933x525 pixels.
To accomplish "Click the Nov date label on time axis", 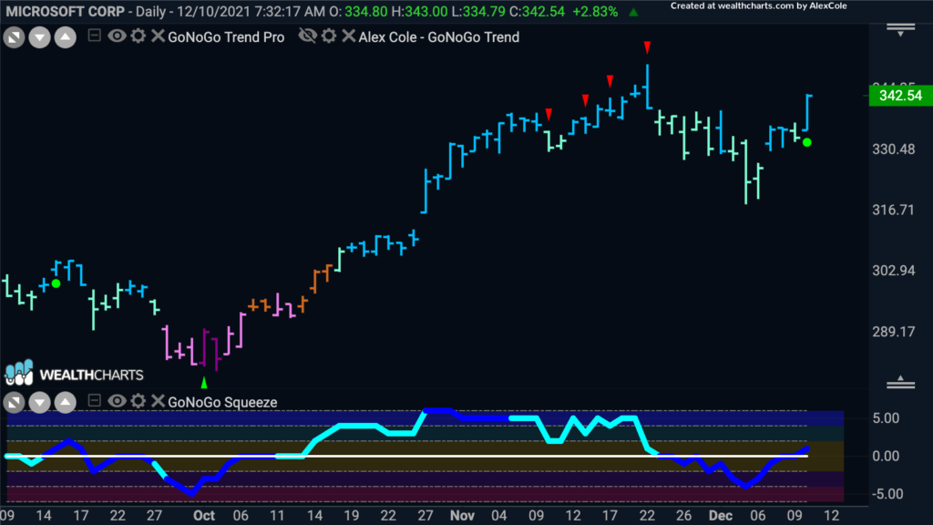I will point(462,516).
